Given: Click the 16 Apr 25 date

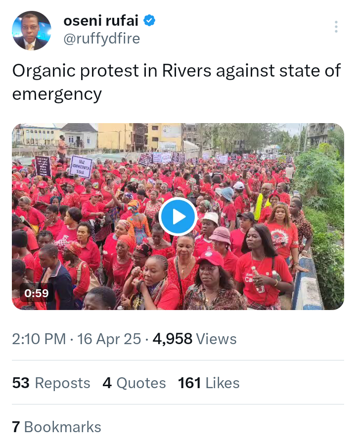Looking at the screenshot, I should click(x=109, y=339).
